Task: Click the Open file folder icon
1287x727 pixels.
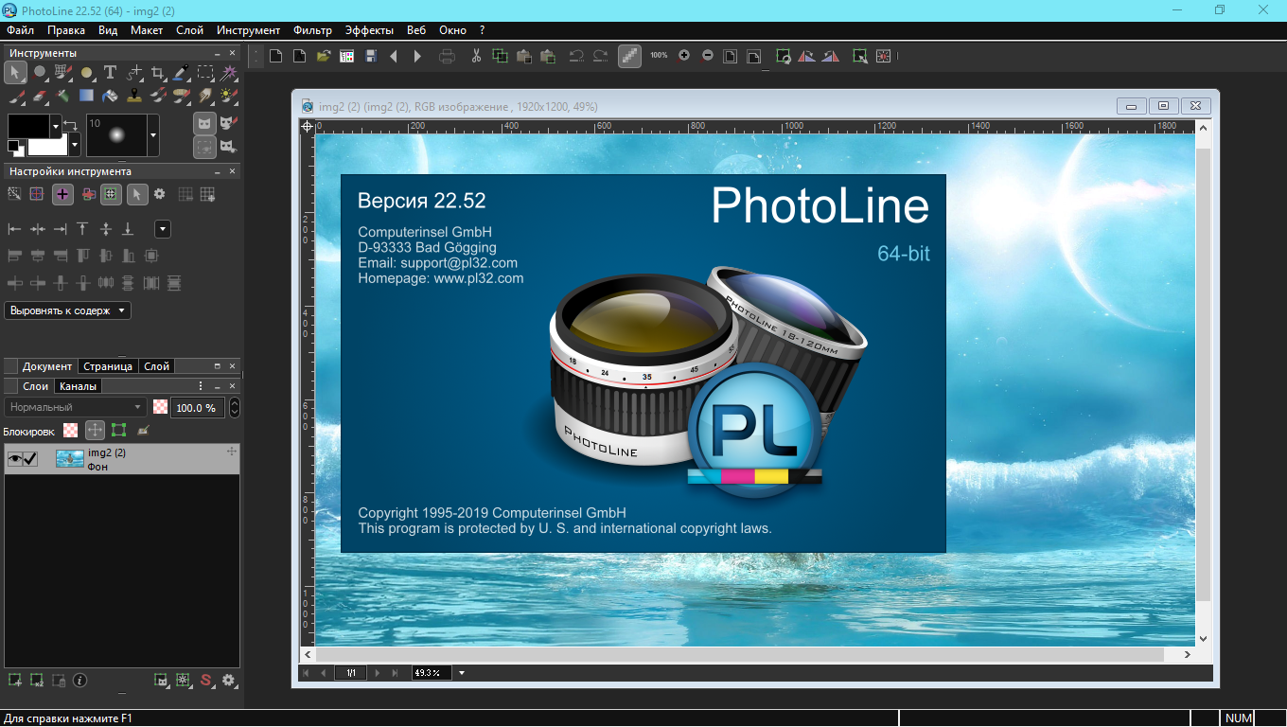Action: coord(323,56)
